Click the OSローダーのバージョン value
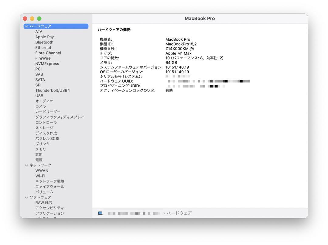Screen dimensions: 328x245 pos(177,72)
